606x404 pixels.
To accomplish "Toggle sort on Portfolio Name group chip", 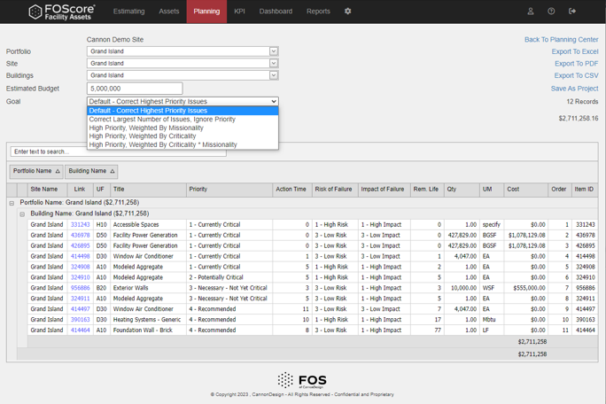I will 36,171.
